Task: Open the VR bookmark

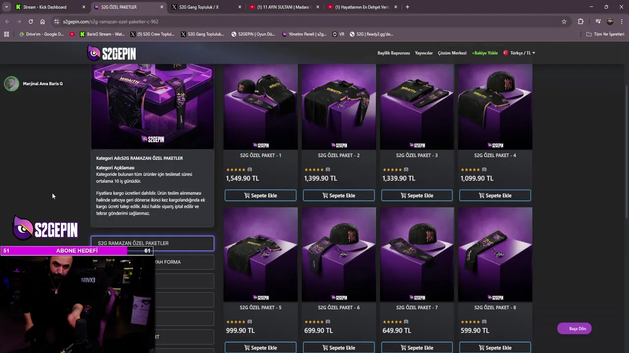Action: point(338,34)
